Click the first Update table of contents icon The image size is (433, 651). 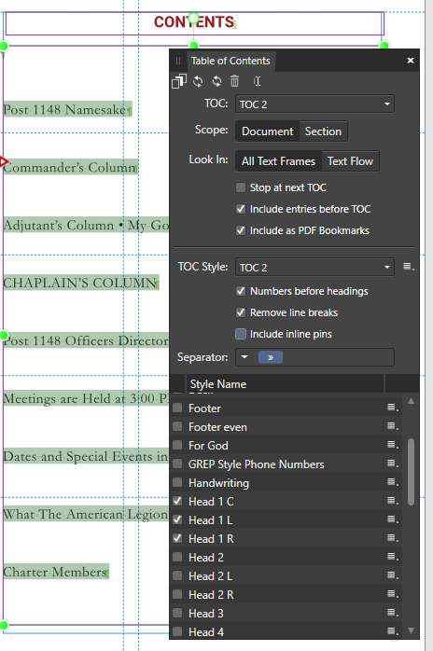(x=198, y=81)
